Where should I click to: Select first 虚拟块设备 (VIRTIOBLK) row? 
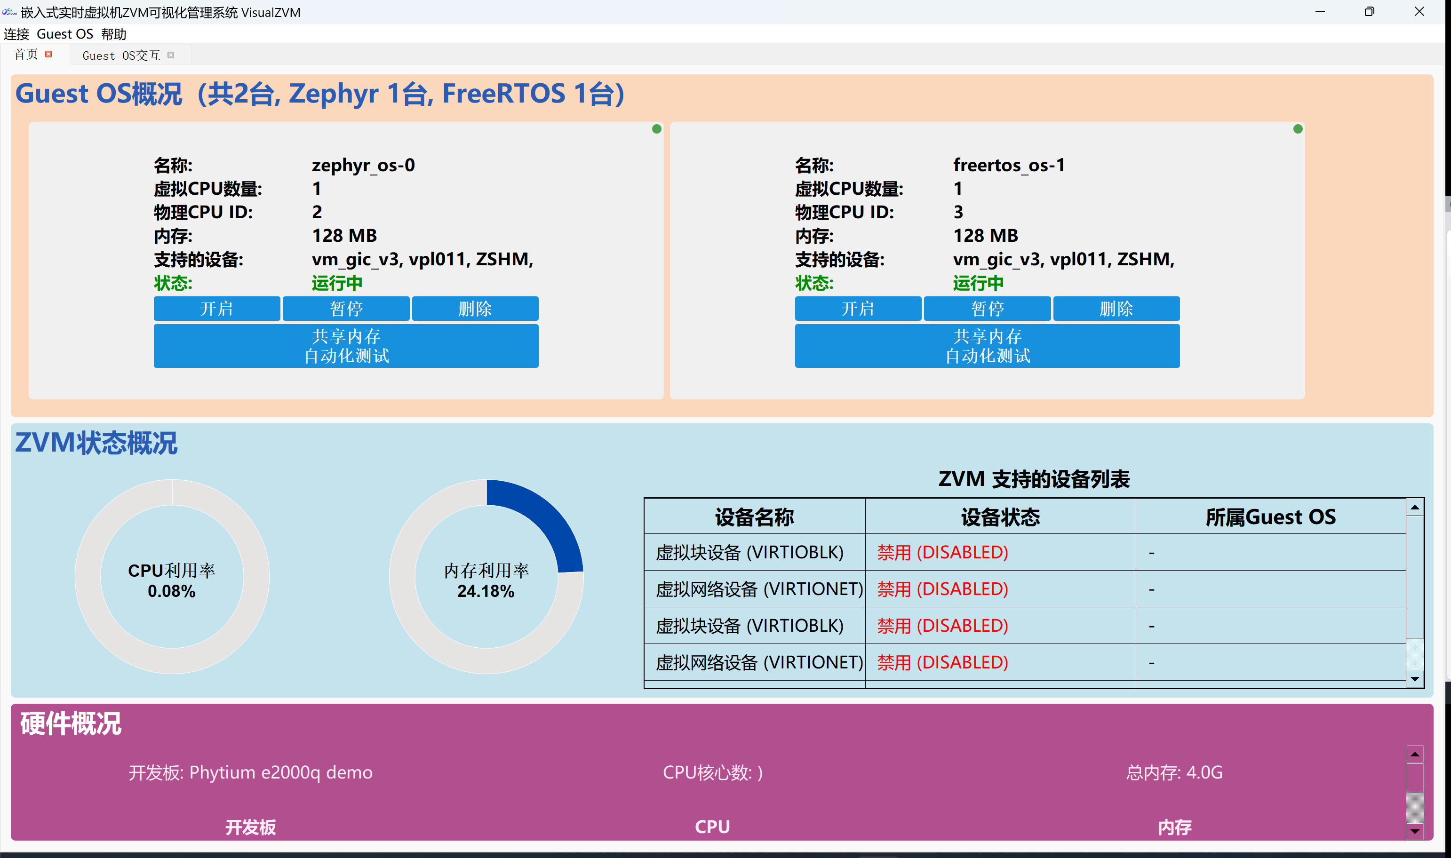(1025, 552)
